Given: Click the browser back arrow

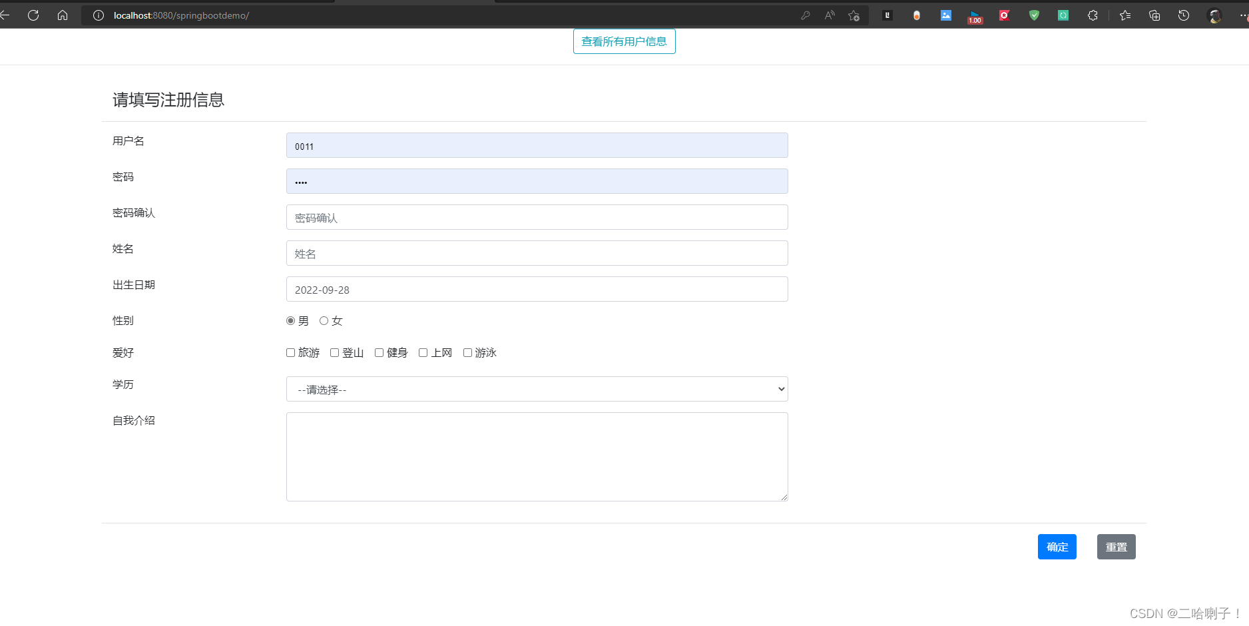Looking at the screenshot, I should pyautogui.click(x=4, y=15).
